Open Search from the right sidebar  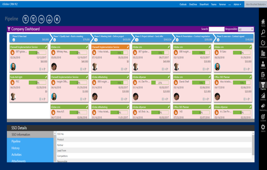(263, 34)
